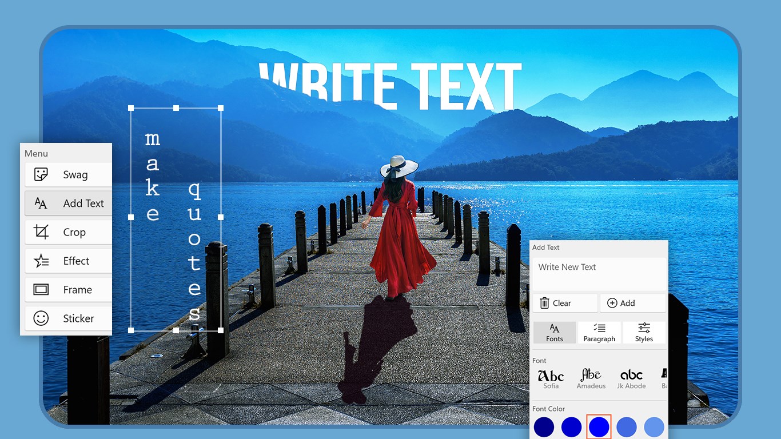Click the top-left handle of text box
Viewport: 781px width, 439px height.
(x=131, y=108)
